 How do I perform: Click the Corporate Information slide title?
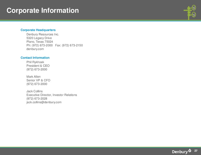[x=43, y=11]
